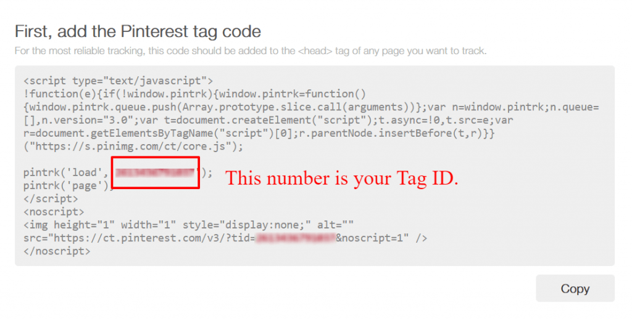
Task: Click the window.pintrk.queue.push code line
Action: (x=311, y=107)
